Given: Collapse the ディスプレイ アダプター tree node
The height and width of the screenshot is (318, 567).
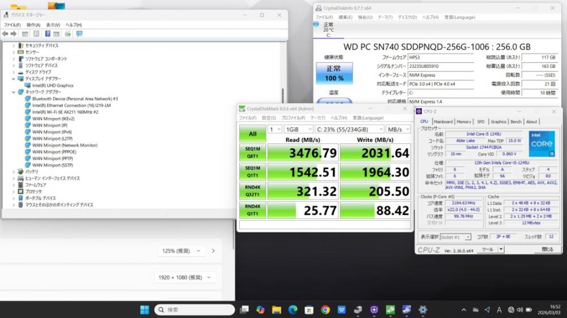Looking at the screenshot, I should point(14,79).
